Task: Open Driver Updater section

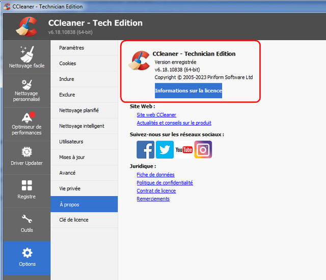Action: point(27,158)
